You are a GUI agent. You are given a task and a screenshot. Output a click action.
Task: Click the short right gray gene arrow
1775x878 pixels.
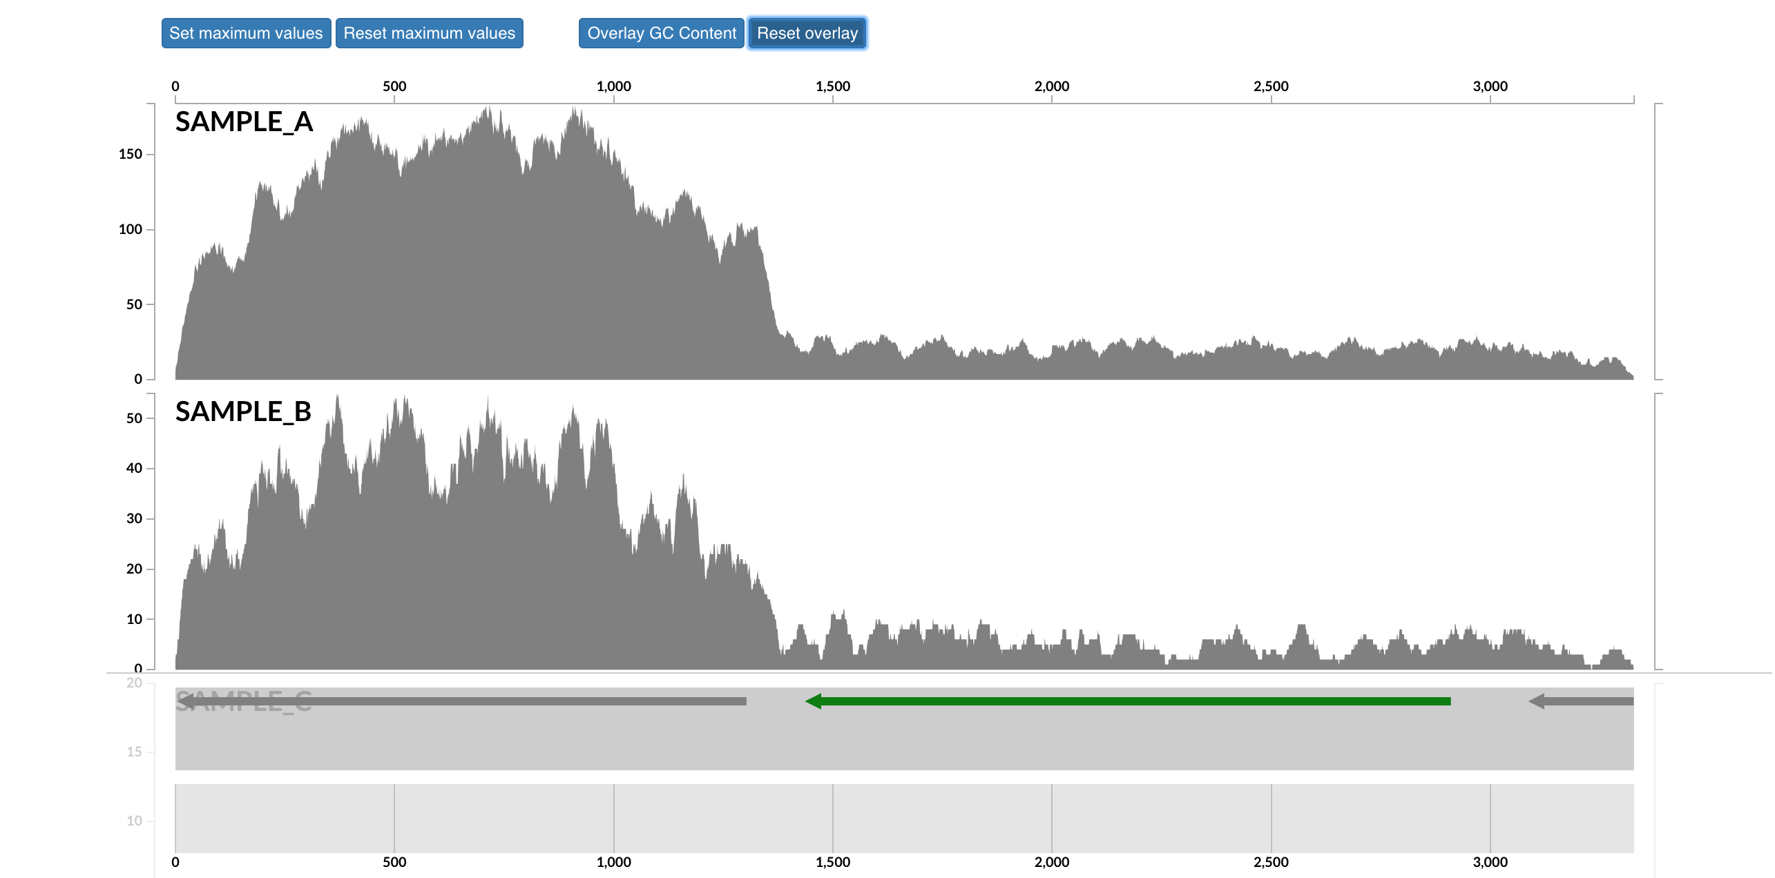tap(1582, 701)
